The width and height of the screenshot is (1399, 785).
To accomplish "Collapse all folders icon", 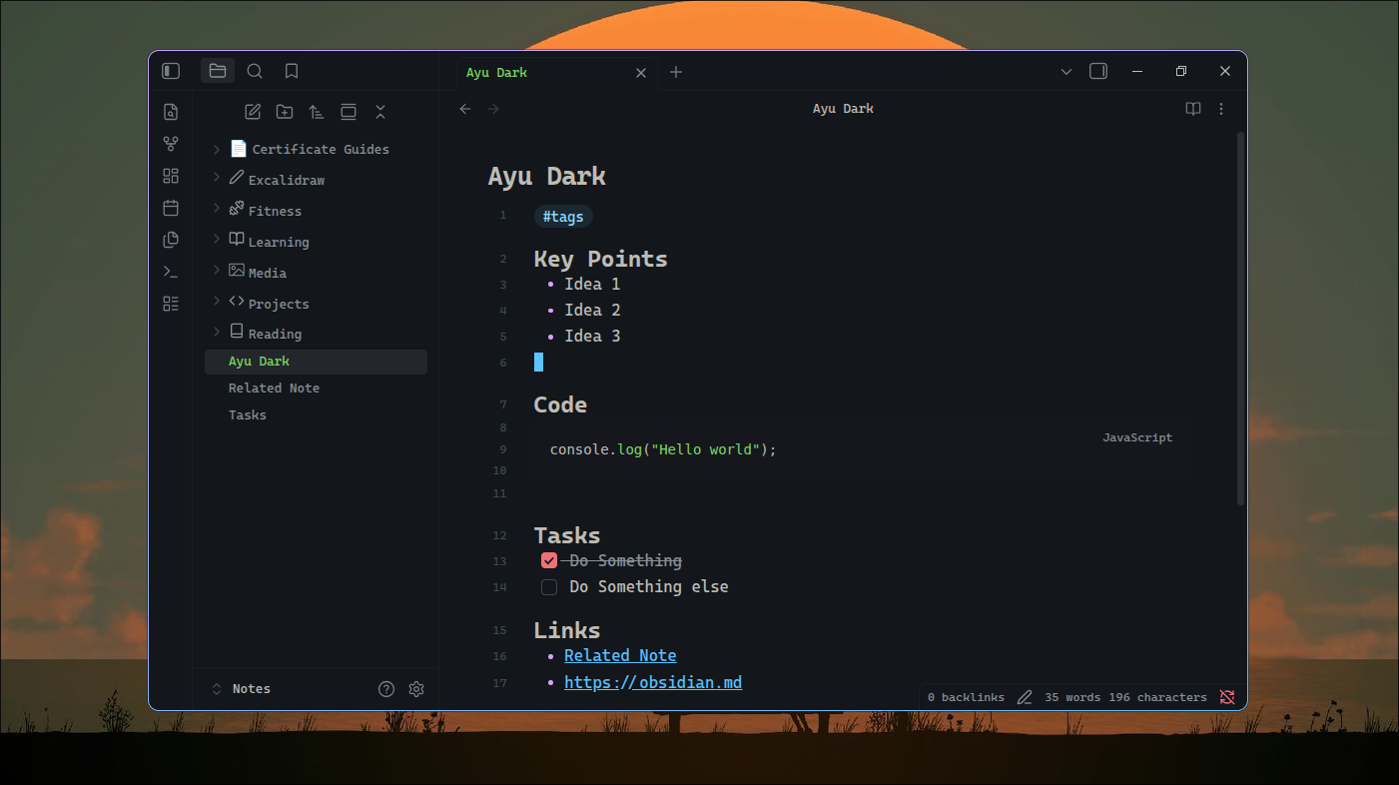I will tap(380, 112).
